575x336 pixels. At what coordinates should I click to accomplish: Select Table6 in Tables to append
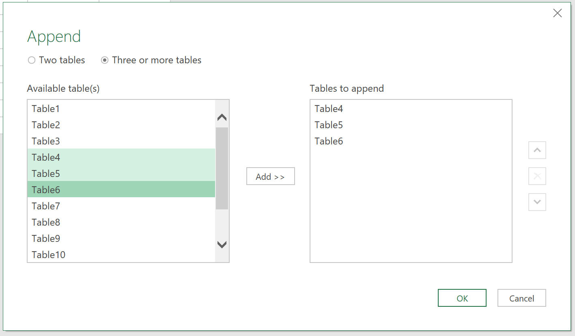[x=329, y=141]
